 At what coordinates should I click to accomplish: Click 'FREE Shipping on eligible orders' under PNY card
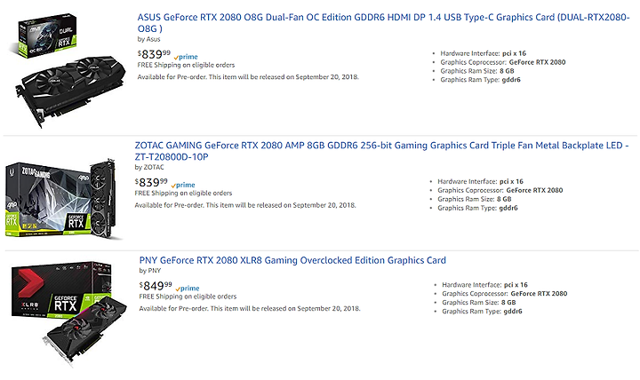188,297
